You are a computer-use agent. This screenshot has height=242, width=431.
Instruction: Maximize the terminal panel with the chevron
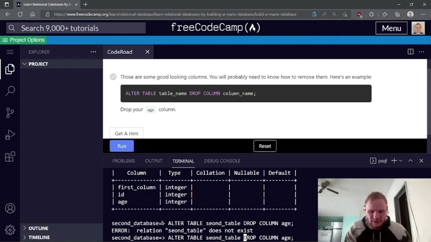click(410, 161)
